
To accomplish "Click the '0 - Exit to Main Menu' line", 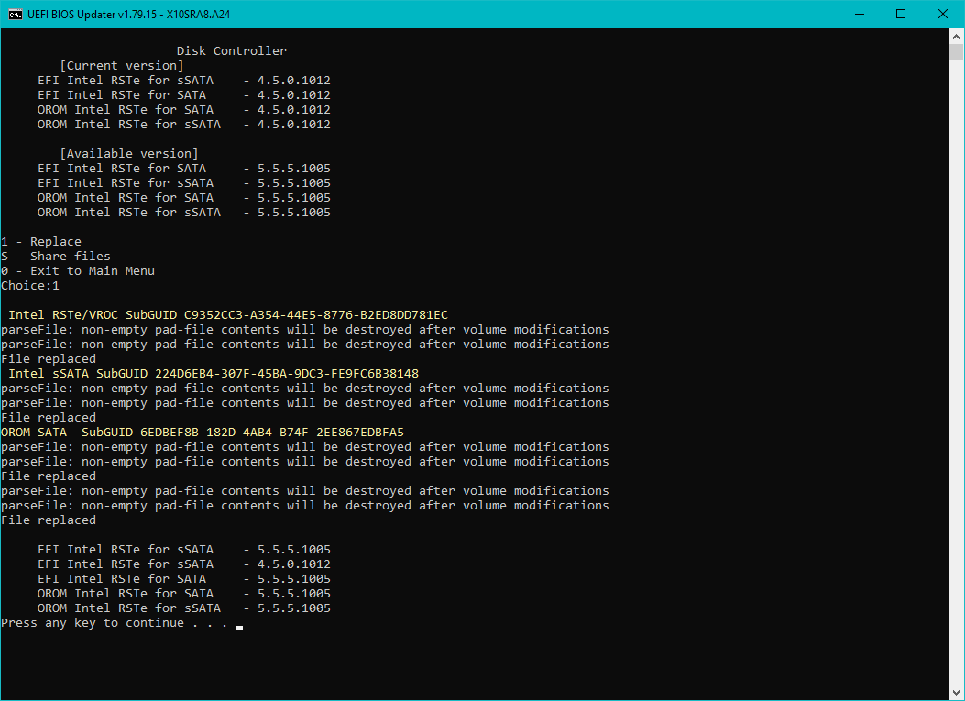I will pos(78,271).
